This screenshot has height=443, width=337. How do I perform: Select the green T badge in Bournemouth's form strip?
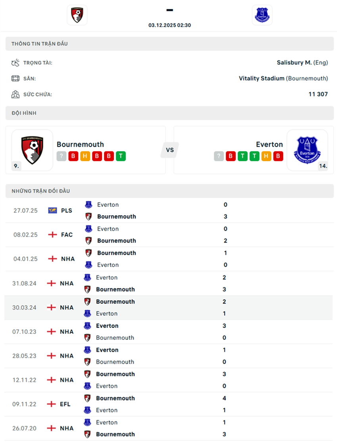click(x=121, y=156)
